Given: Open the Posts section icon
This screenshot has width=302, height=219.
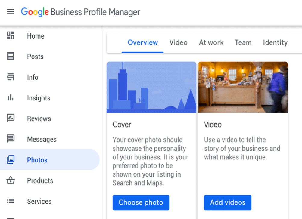Looking at the screenshot, I should (11, 57).
